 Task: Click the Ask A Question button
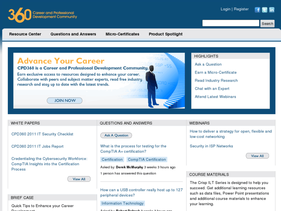pyautogui.click(x=116, y=136)
